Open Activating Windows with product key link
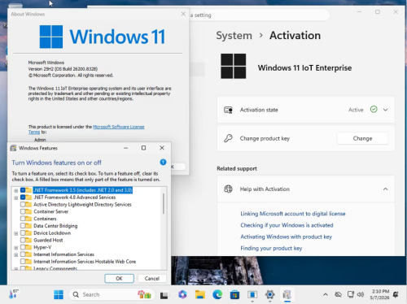This screenshot has width=407, height=304. [x=286, y=237]
